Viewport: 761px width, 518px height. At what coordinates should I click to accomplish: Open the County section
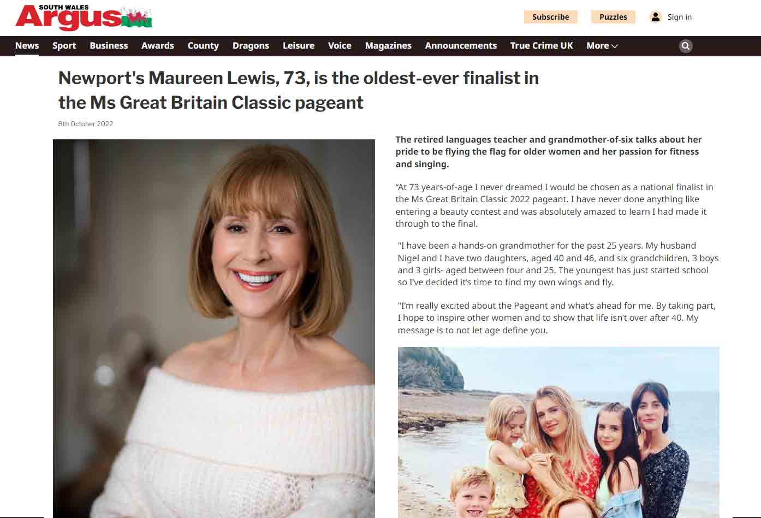click(x=203, y=46)
